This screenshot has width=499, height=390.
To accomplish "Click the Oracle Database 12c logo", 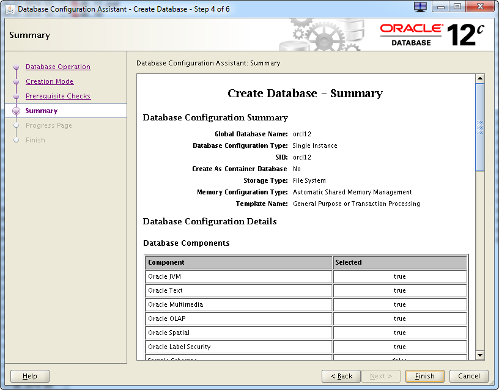I will click(x=432, y=35).
